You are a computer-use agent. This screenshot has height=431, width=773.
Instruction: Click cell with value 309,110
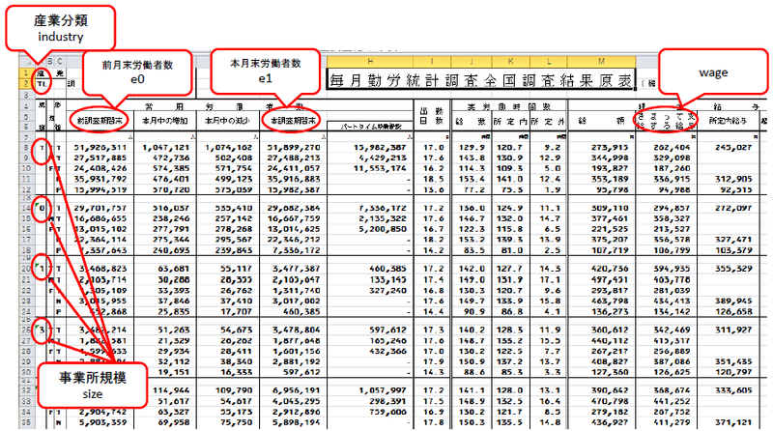coord(610,208)
